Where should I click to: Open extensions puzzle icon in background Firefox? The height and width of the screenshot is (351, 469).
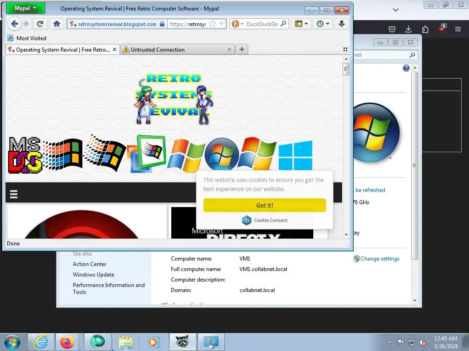pos(425,29)
